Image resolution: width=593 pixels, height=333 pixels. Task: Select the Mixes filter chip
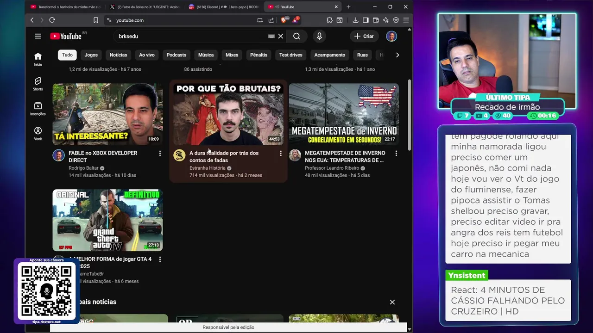[232, 55]
